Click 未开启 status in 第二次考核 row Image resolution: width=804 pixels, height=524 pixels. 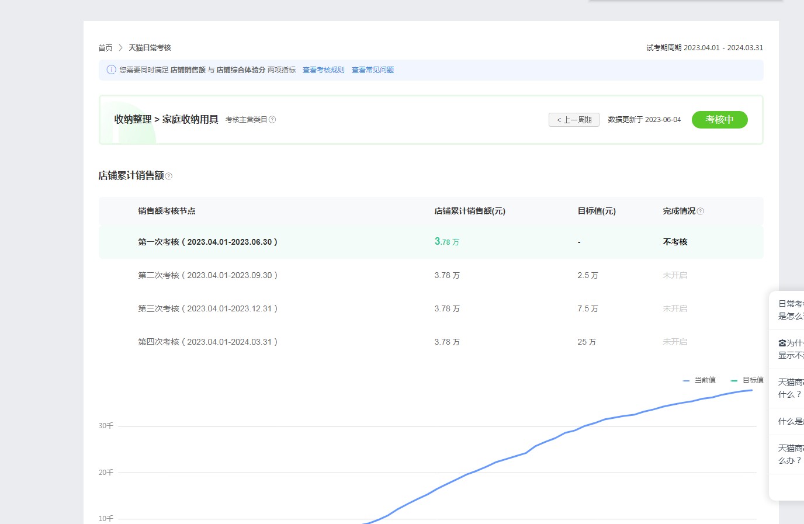[x=675, y=275]
